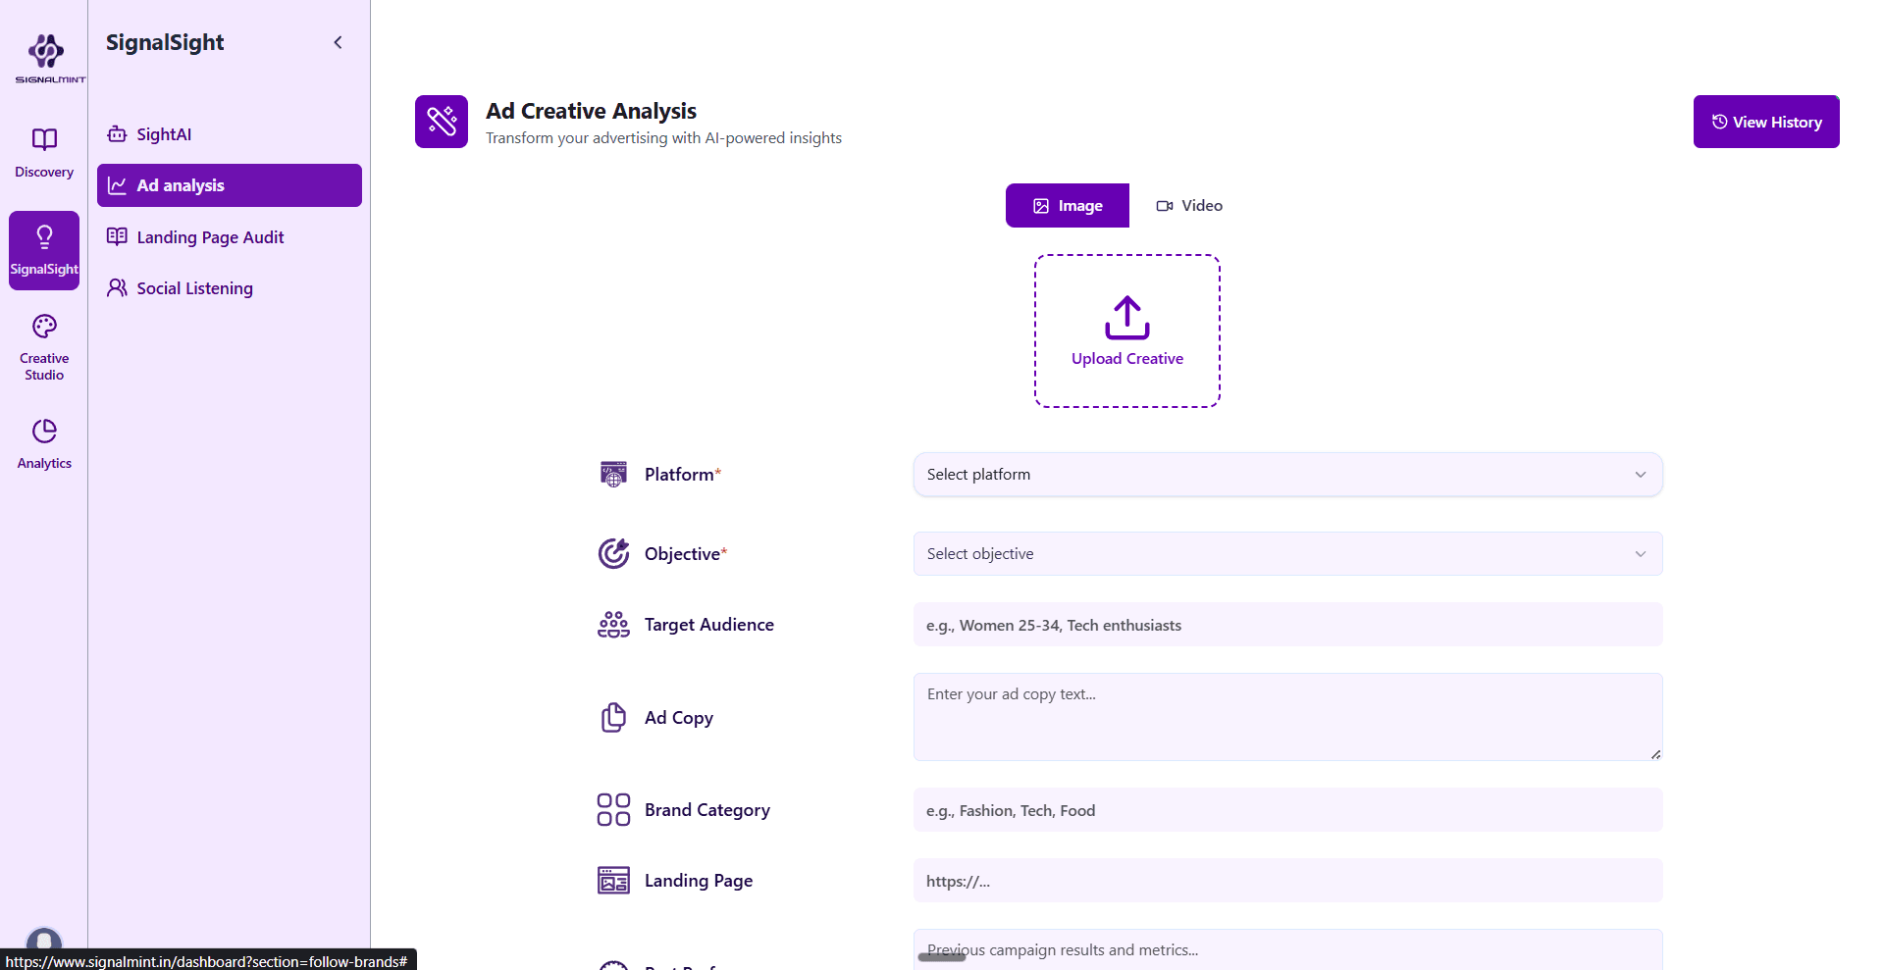
Task: Click the Target Audience input field
Action: click(x=1286, y=625)
